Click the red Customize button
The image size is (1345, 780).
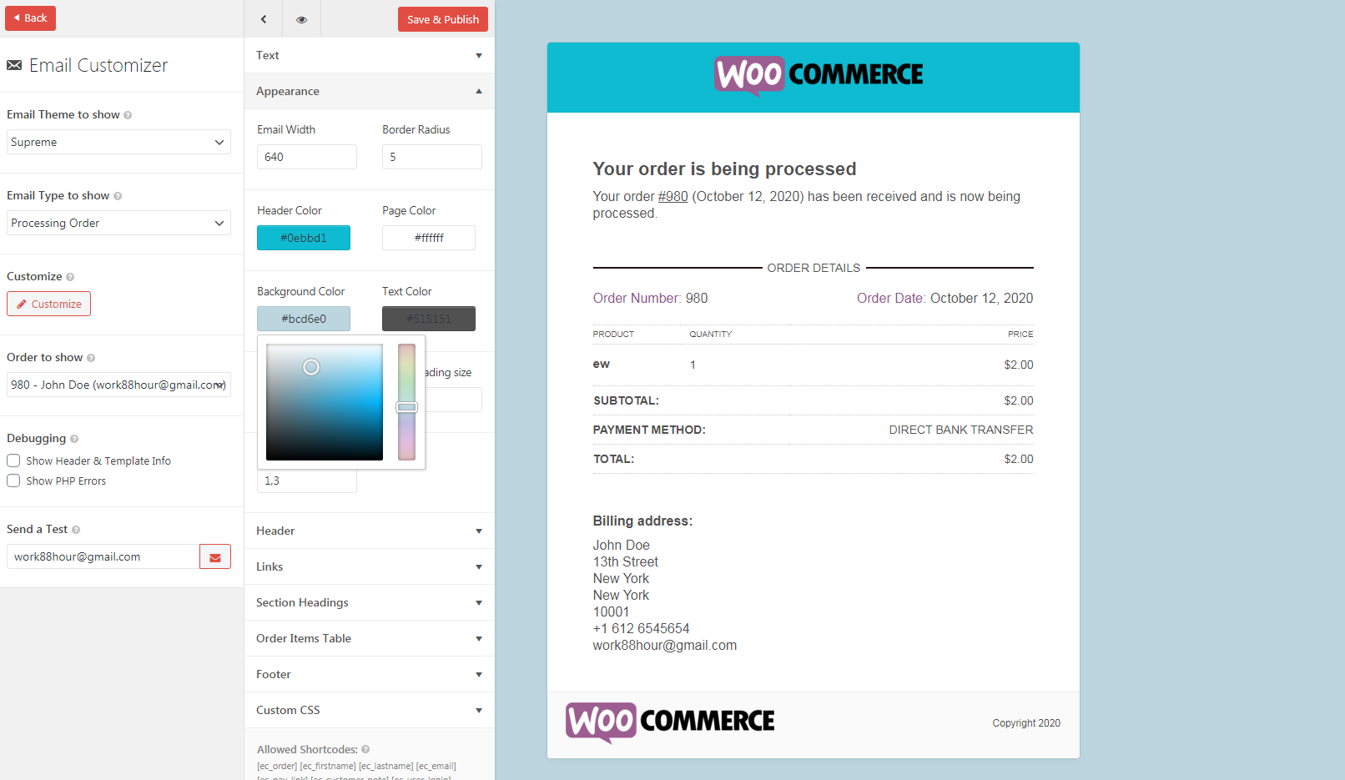[48, 304]
